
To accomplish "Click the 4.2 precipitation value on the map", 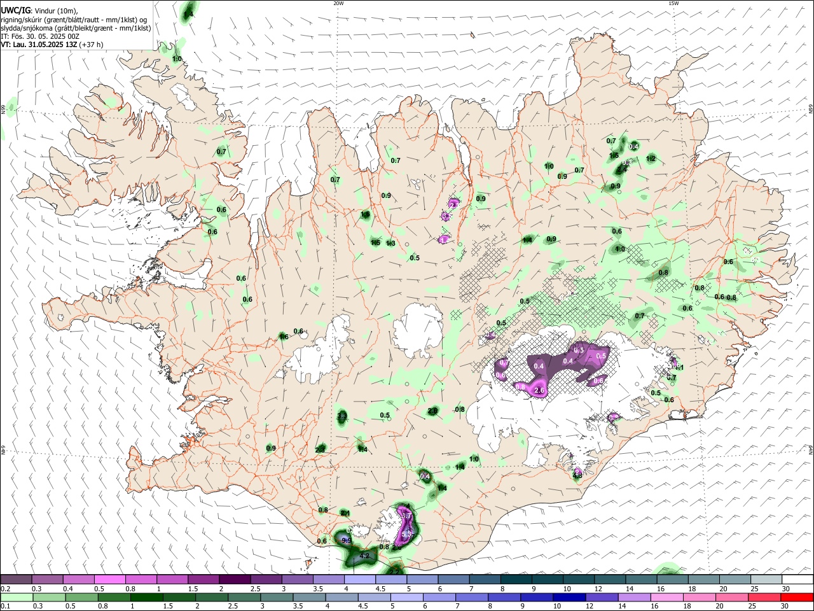I will pyautogui.click(x=364, y=556).
